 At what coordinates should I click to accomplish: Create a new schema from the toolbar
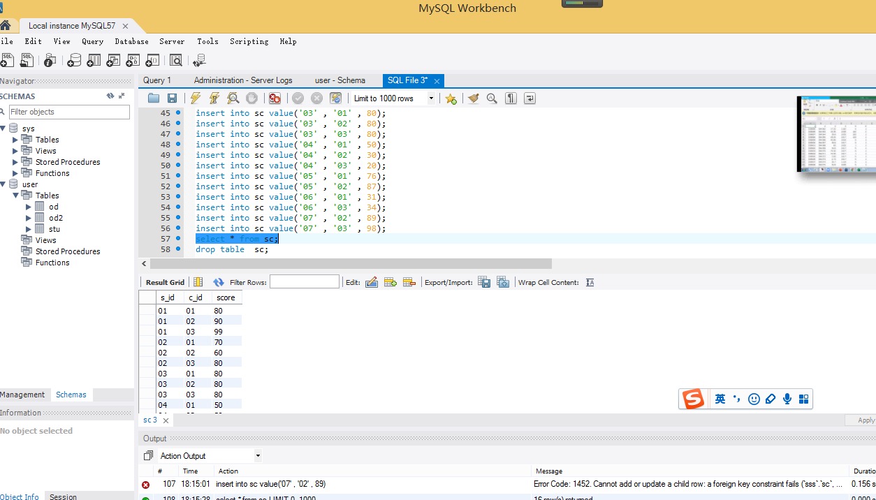[x=73, y=61]
